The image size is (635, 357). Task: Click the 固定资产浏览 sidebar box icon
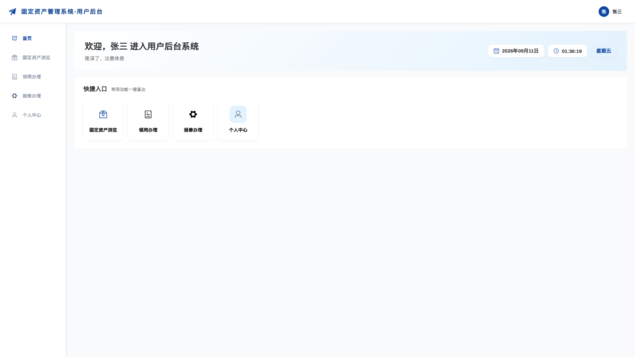click(x=15, y=58)
